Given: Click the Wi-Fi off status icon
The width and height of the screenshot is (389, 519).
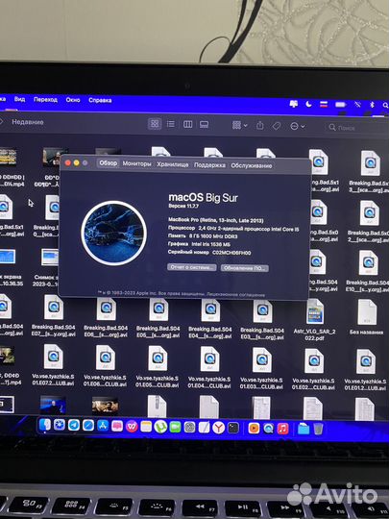Looking at the screenshot, I should click(x=358, y=105).
